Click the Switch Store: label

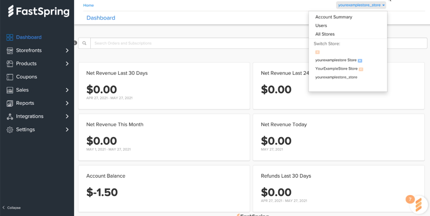pyautogui.click(x=327, y=44)
